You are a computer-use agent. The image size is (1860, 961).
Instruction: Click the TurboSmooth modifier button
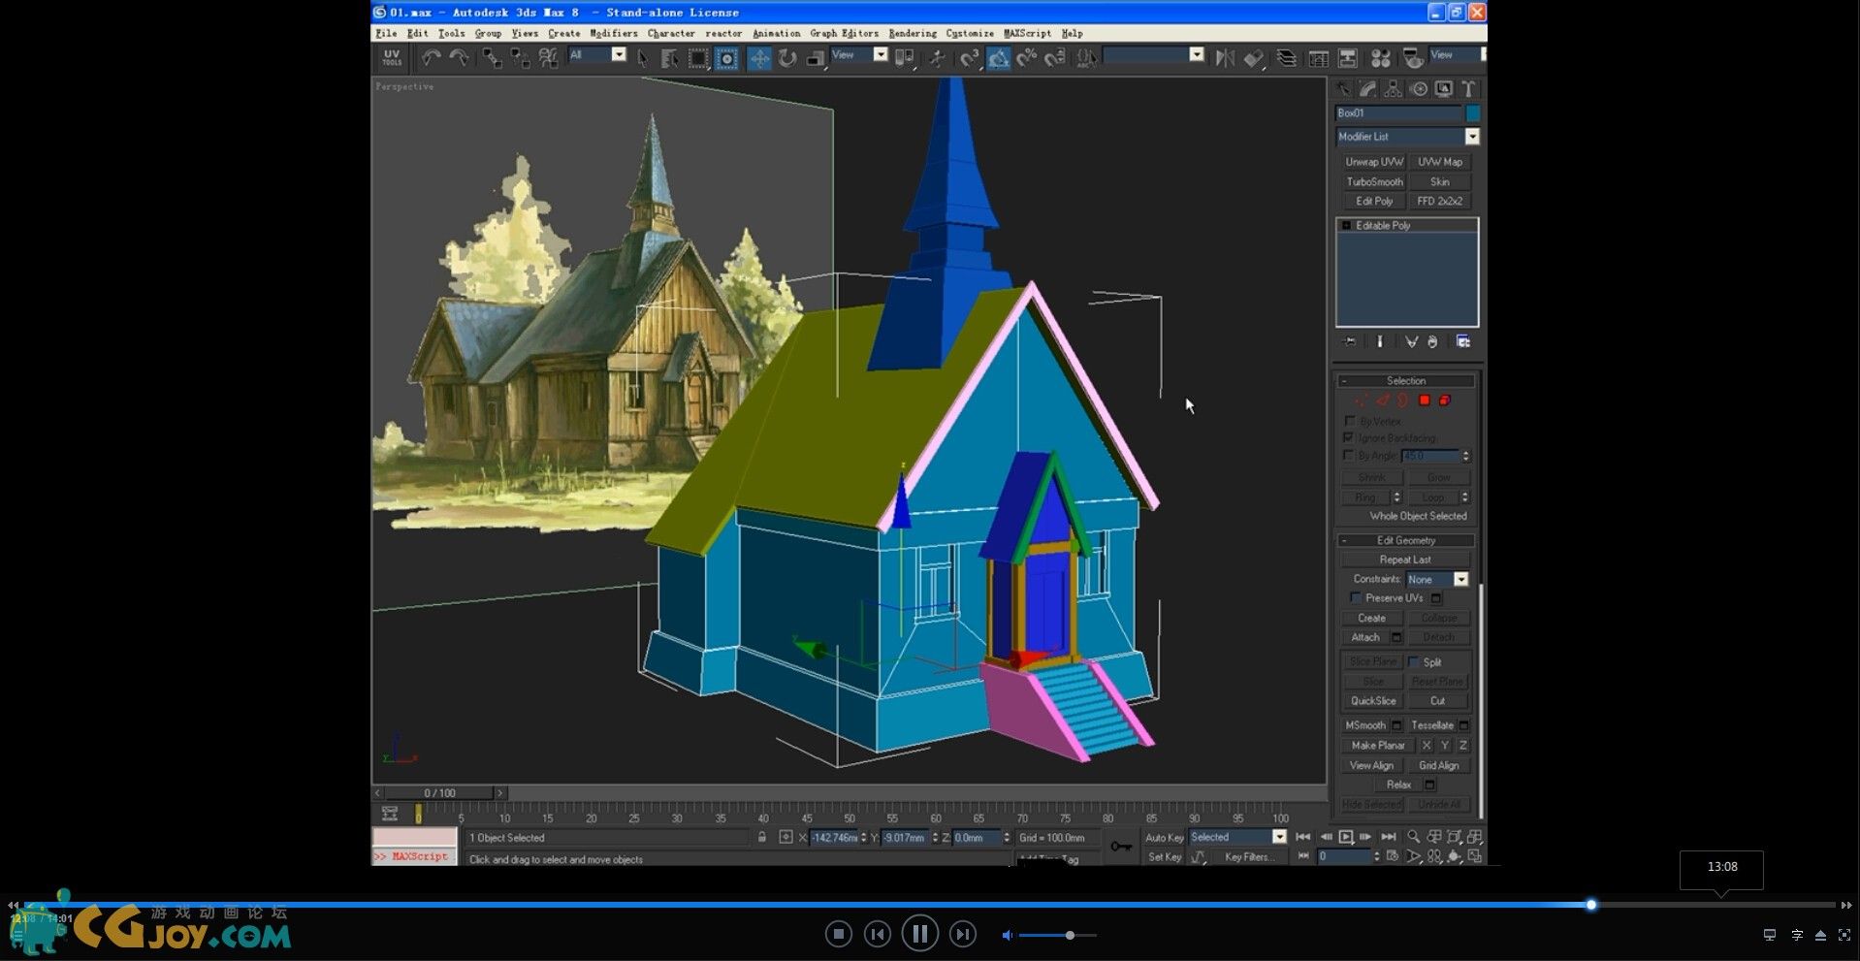point(1374,181)
